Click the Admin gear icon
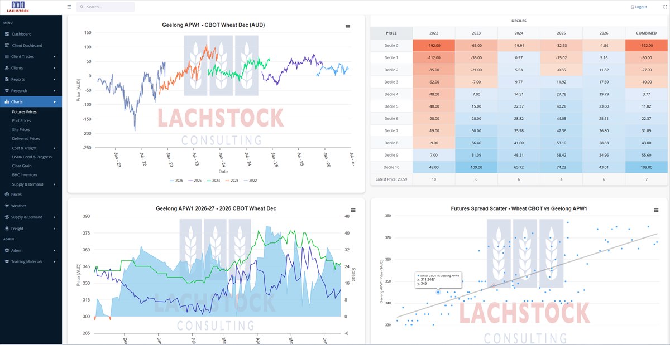This screenshot has height=345, width=670. [x=7, y=250]
